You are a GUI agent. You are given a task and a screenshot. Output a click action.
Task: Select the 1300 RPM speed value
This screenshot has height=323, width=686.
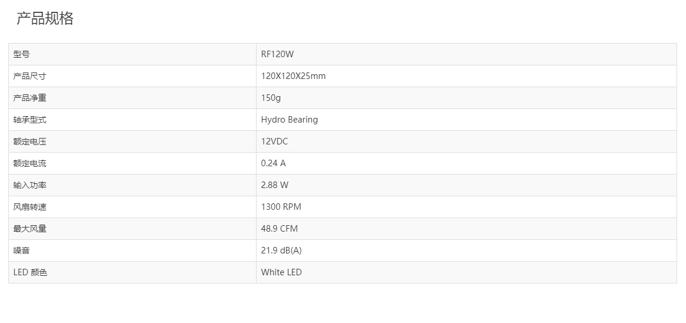coord(281,207)
